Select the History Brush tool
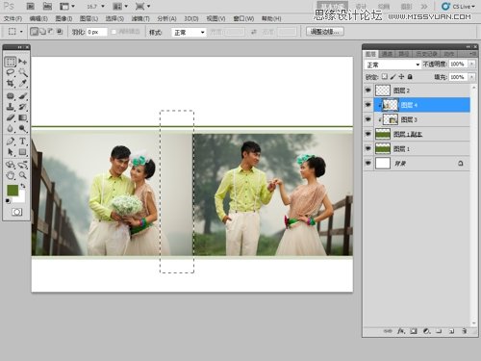481x361 pixels. click(x=23, y=107)
